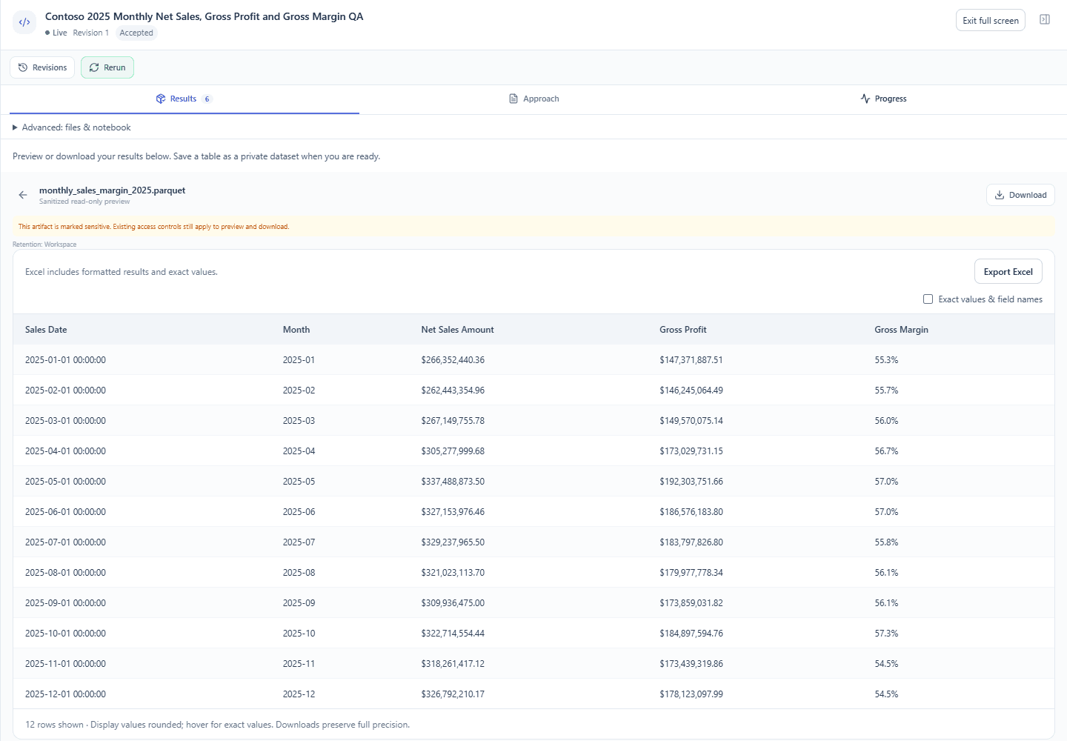Select gross margin 56.7% cell
The width and height of the screenshot is (1067, 741).
tap(886, 451)
